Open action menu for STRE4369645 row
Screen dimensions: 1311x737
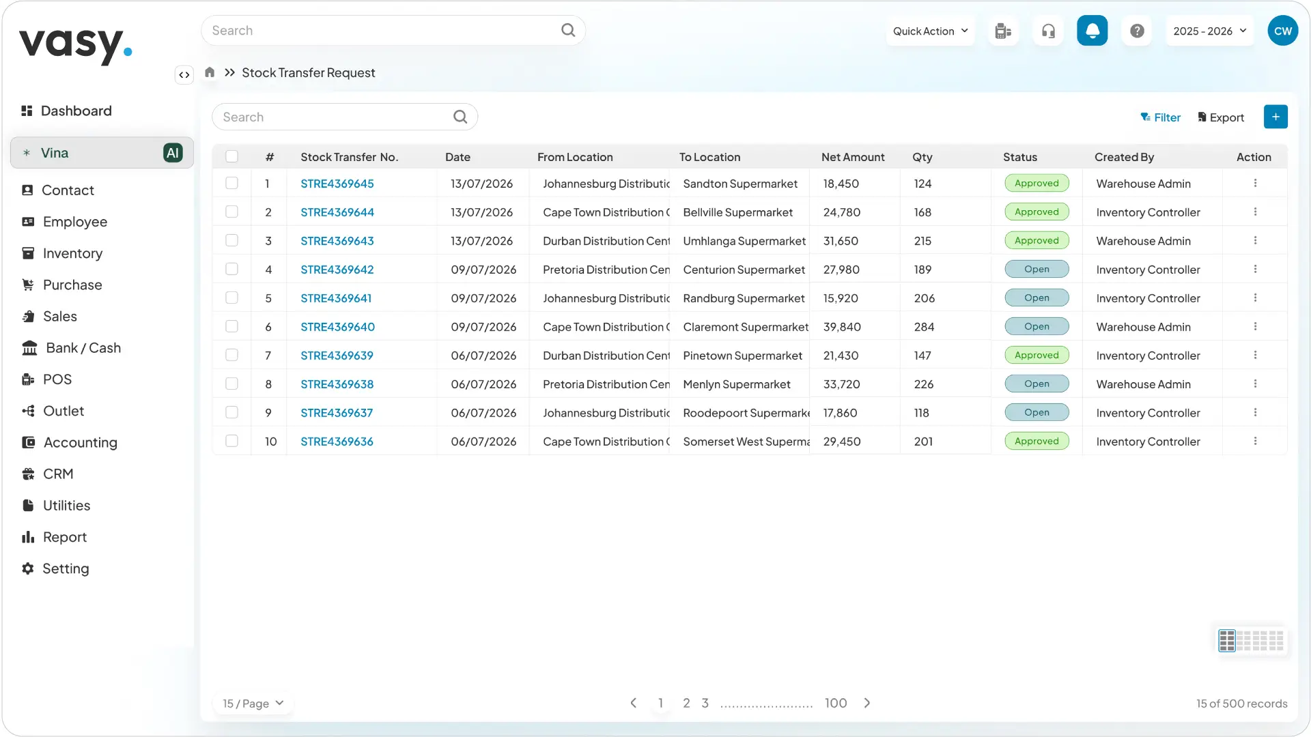click(1255, 184)
